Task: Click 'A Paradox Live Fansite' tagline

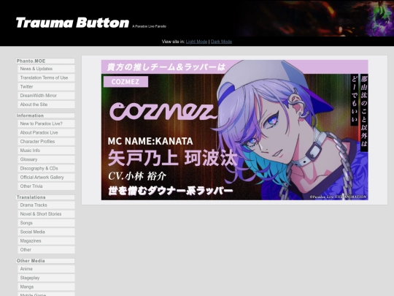Action: [150, 26]
